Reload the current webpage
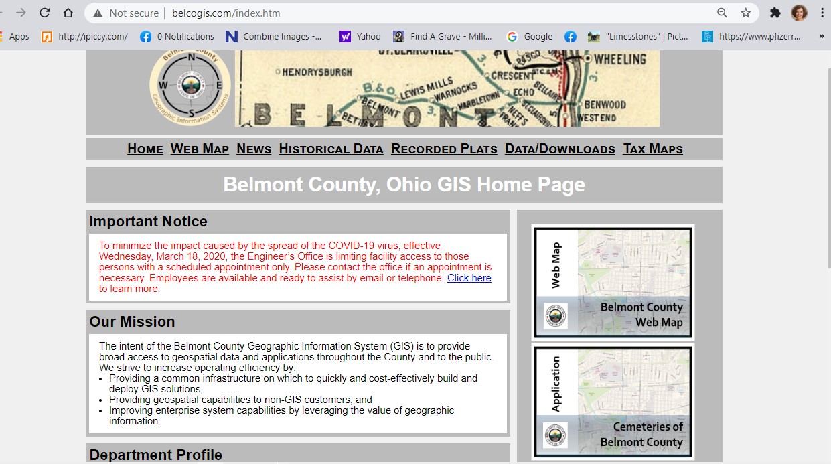The image size is (831, 464). (45, 12)
